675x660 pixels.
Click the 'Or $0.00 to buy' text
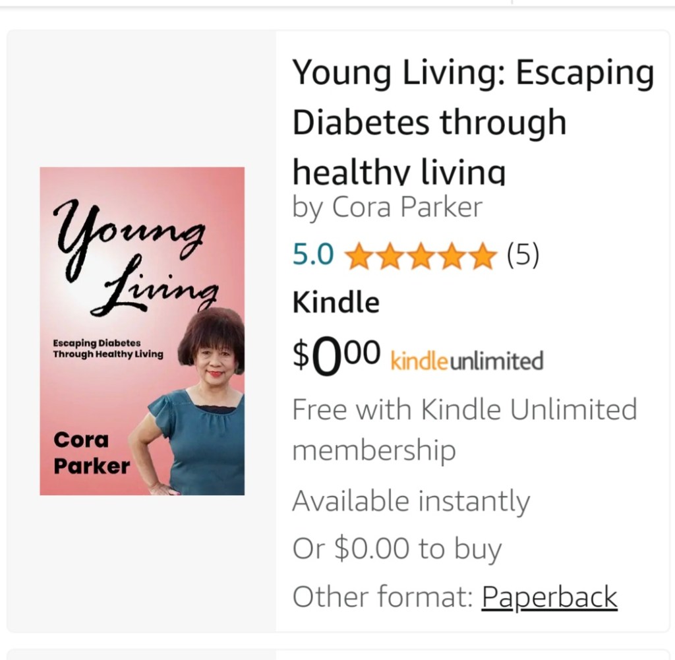tap(397, 549)
